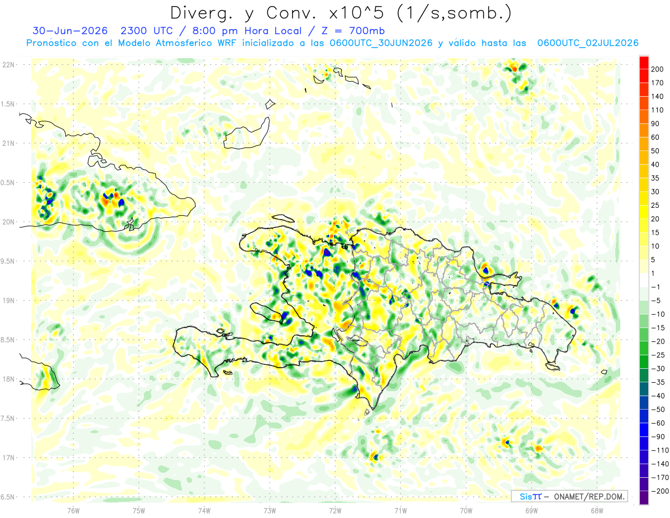Click the '19N' latitude label
The image size is (670, 518).
pyautogui.click(x=9, y=300)
